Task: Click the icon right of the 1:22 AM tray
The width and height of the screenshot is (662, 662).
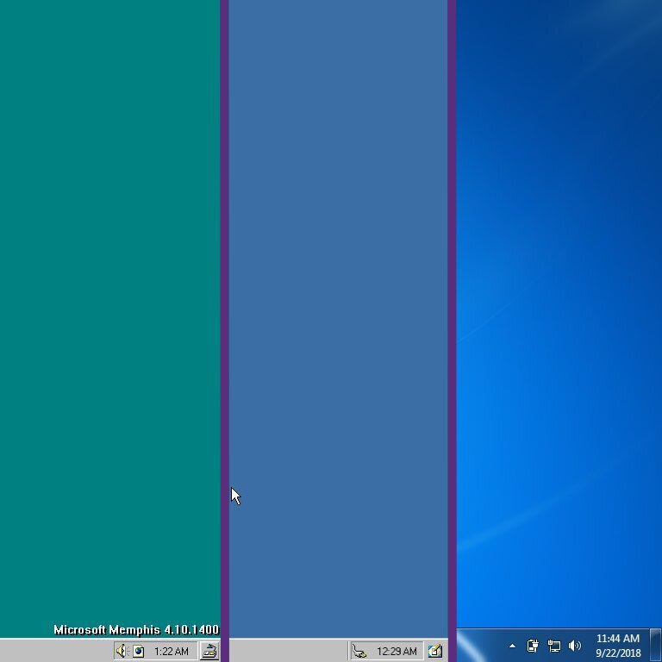Action: [209, 651]
